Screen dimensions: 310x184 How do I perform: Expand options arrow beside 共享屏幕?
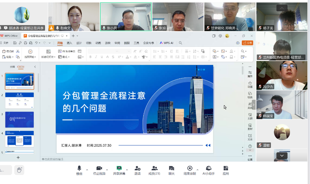[127, 169]
